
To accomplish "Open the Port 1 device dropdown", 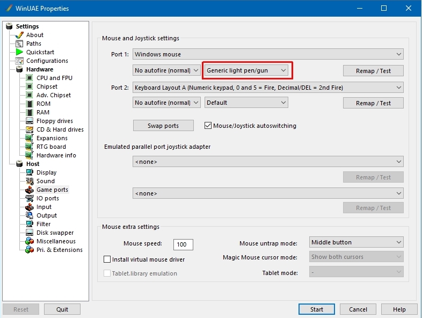I will point(268,54).
